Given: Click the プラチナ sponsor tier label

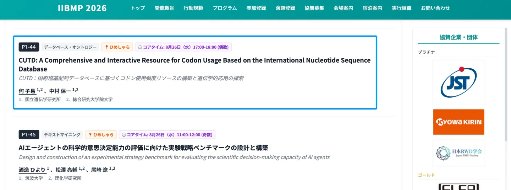Looking at the screenshot, I should point(427,52).
